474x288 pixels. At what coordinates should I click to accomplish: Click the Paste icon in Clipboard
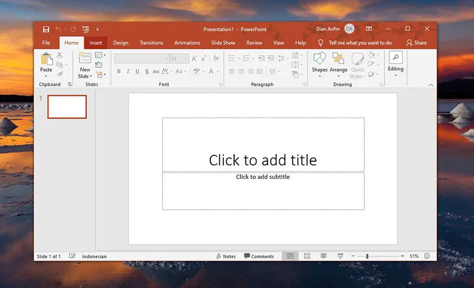coord(46,59)
